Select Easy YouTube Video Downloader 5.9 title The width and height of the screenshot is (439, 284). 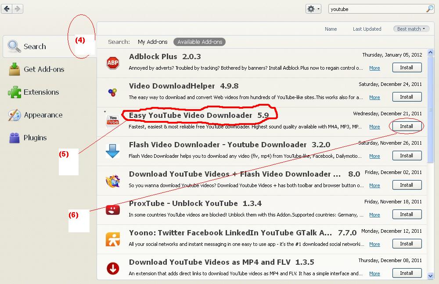click(x=199, y=115)
